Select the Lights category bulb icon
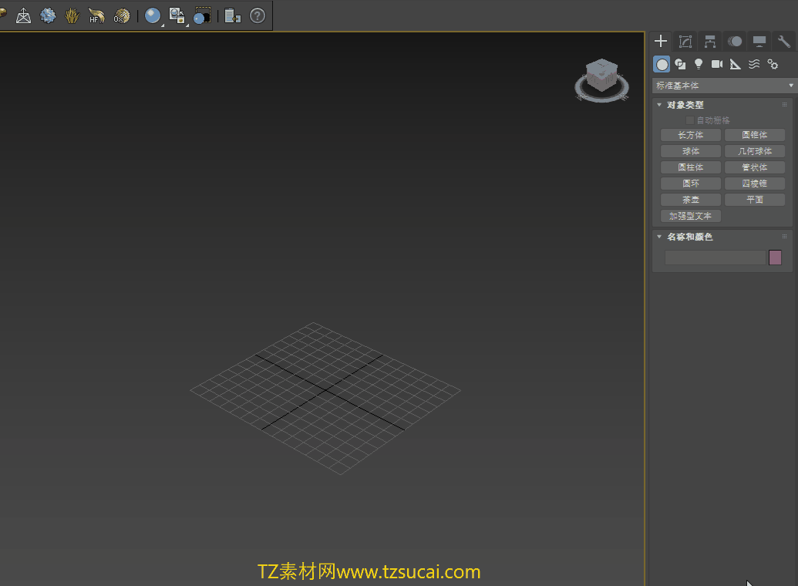Image resolution: width=798 pixels, height=586 pixels. point(699,64)
